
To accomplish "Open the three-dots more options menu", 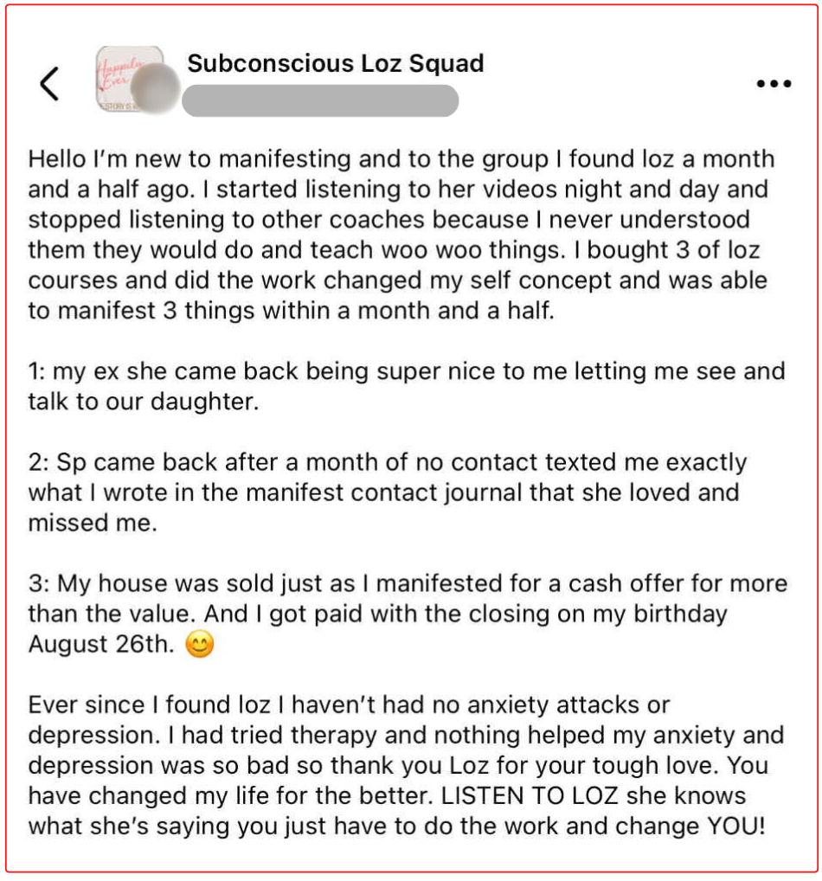I will pos(774,84).
